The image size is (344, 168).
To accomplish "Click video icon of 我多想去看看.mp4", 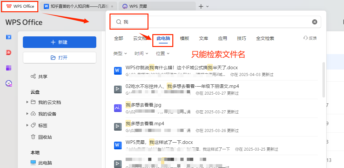I will pyautogui.click(x=118, y=127).
